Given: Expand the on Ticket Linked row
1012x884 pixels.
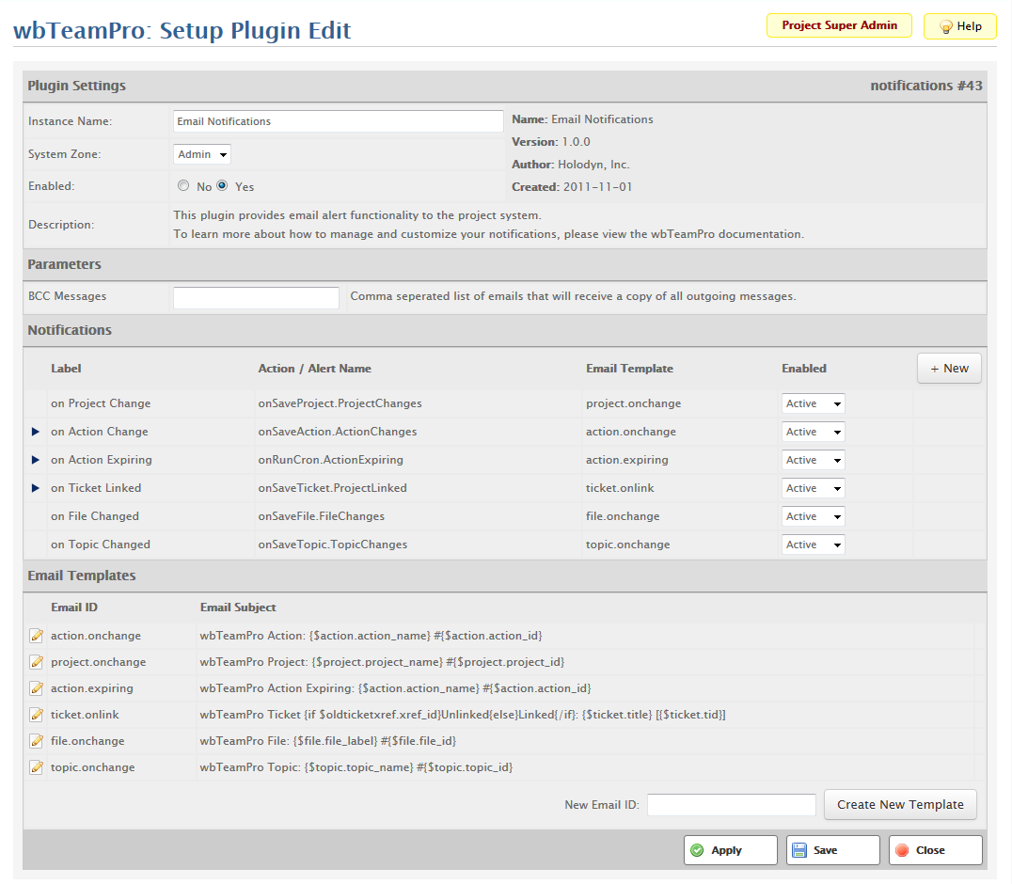Looking at the screenshot, I should point(36,488).
